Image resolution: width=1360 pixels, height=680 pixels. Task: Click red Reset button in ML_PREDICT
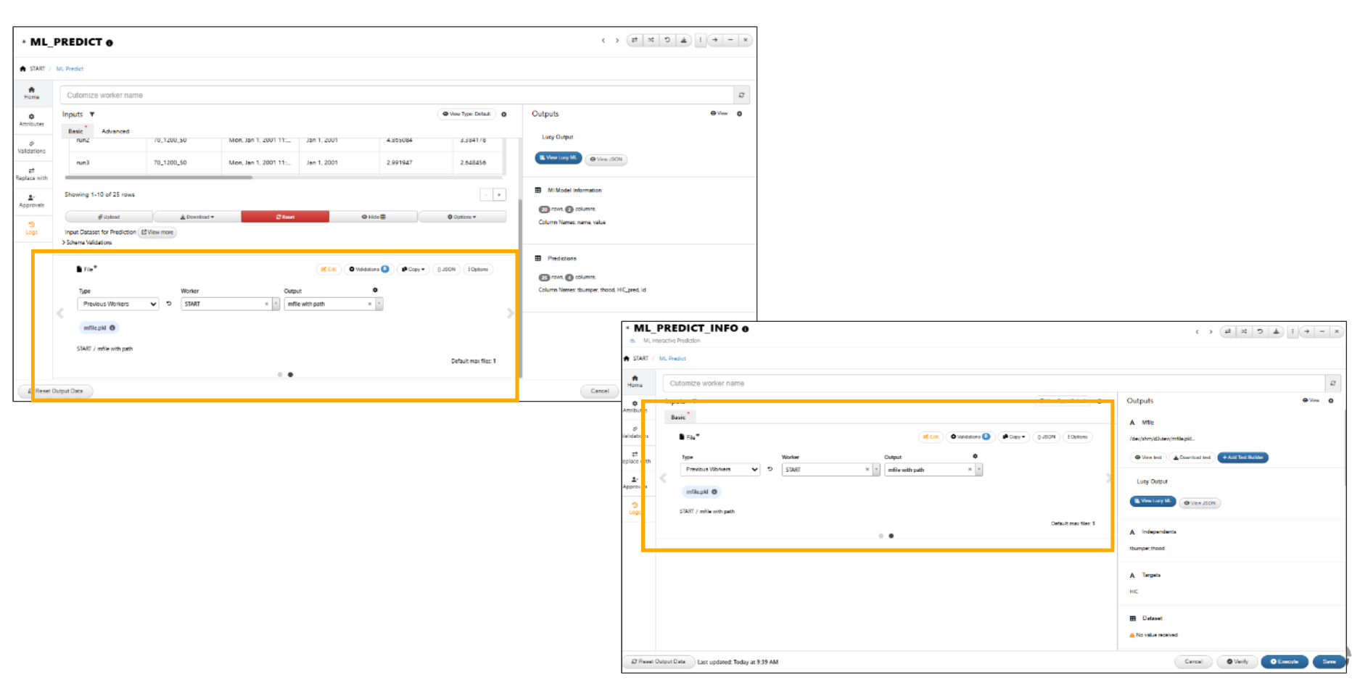(x=285, y=217)
